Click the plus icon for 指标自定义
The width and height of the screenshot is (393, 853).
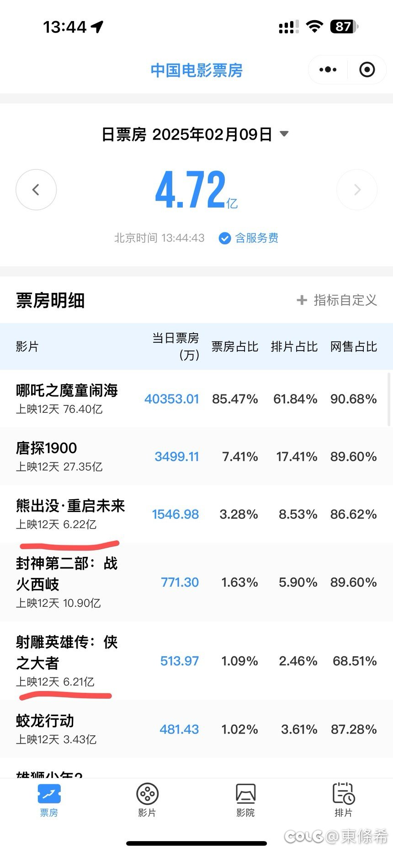click(302, 300)
